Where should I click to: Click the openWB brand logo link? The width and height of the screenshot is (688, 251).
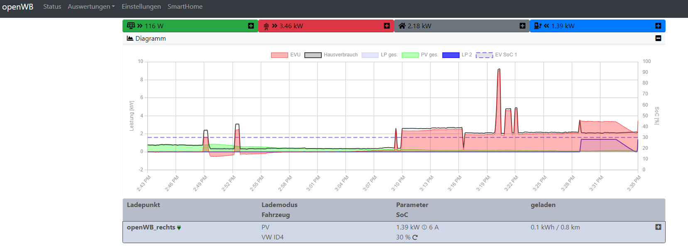click(x=18, y=7)
